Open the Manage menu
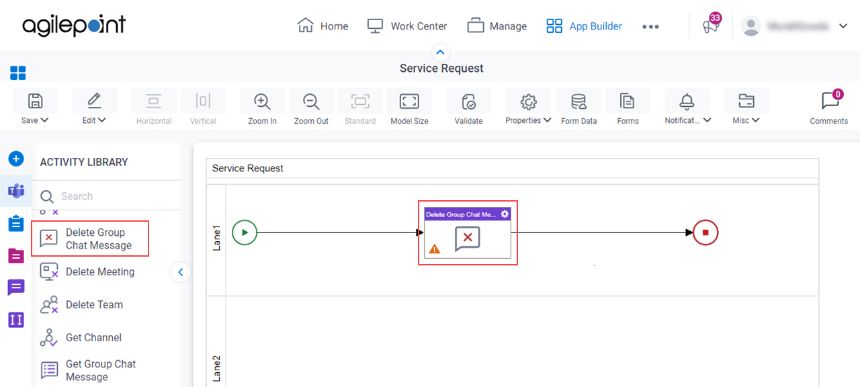This screenshot has height=387, width=860. click(x=497, y=26)
